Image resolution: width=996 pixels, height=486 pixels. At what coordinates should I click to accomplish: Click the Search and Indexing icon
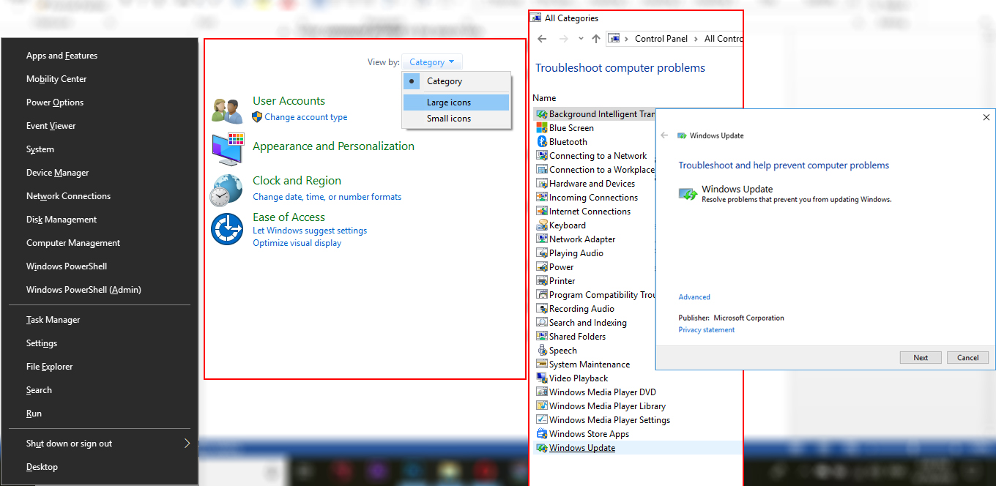542,323
